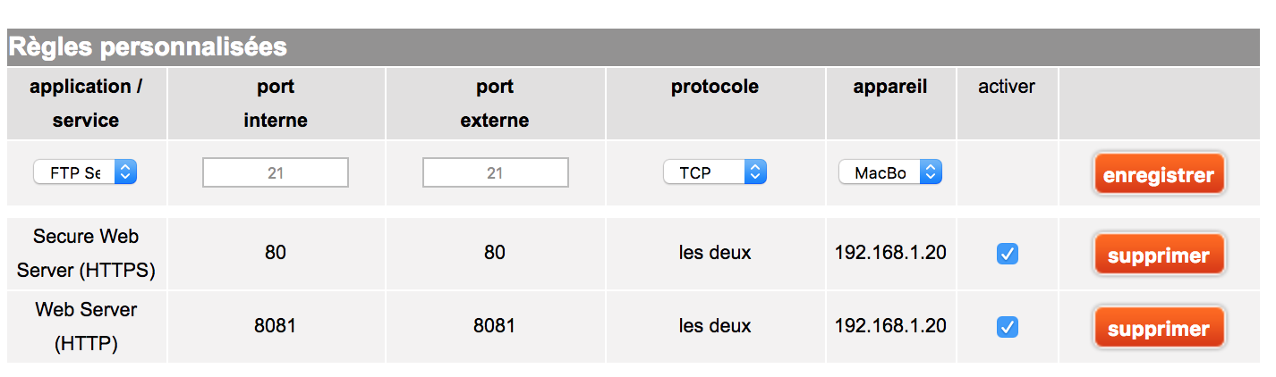Click the port interne input field
The image size is (1276, 377).
[x=276, y=172]
